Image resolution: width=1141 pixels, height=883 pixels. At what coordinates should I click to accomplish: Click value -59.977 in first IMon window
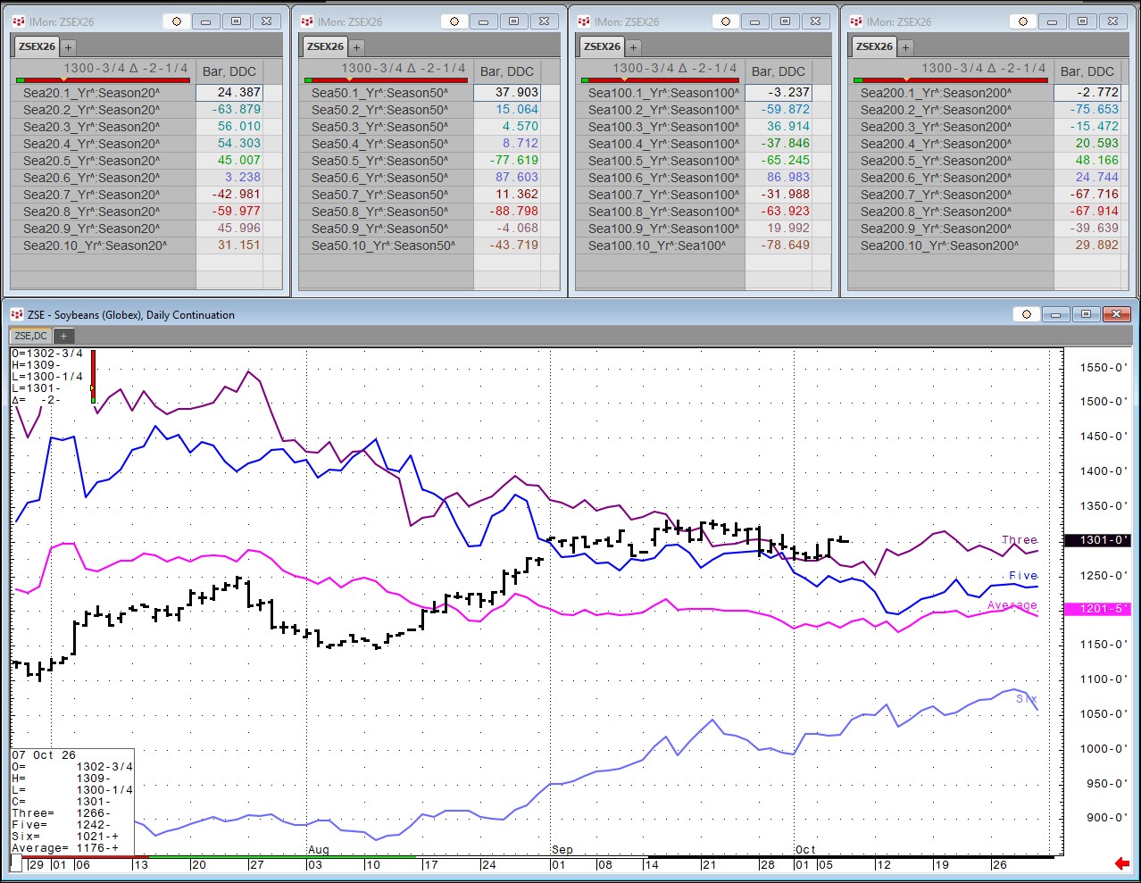coord(236,212)
